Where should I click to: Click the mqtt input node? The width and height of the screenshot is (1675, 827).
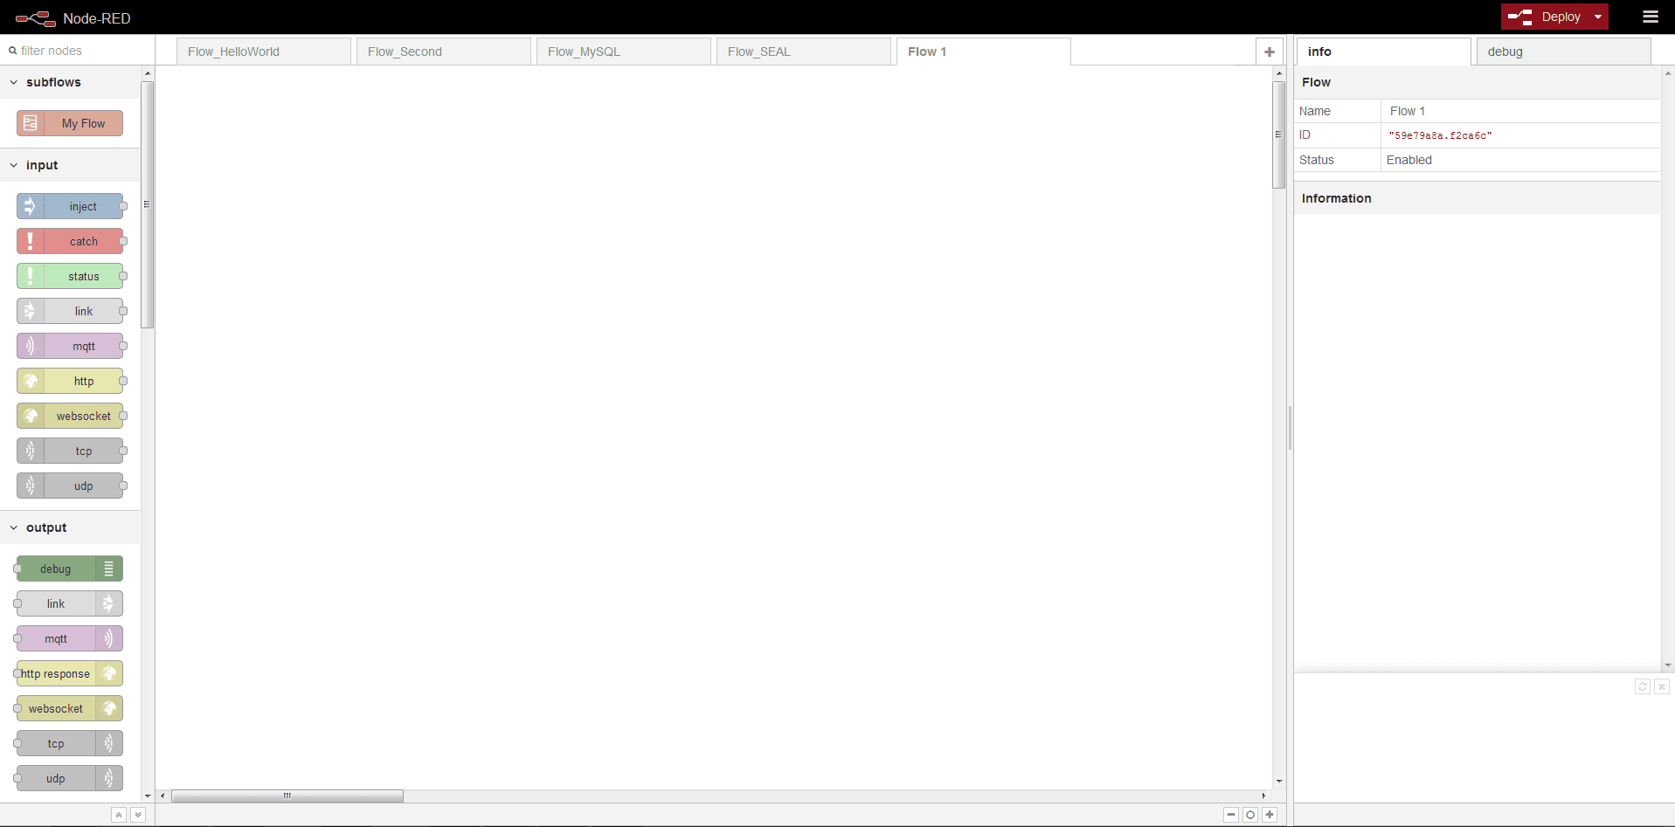[x=70, y=346]
